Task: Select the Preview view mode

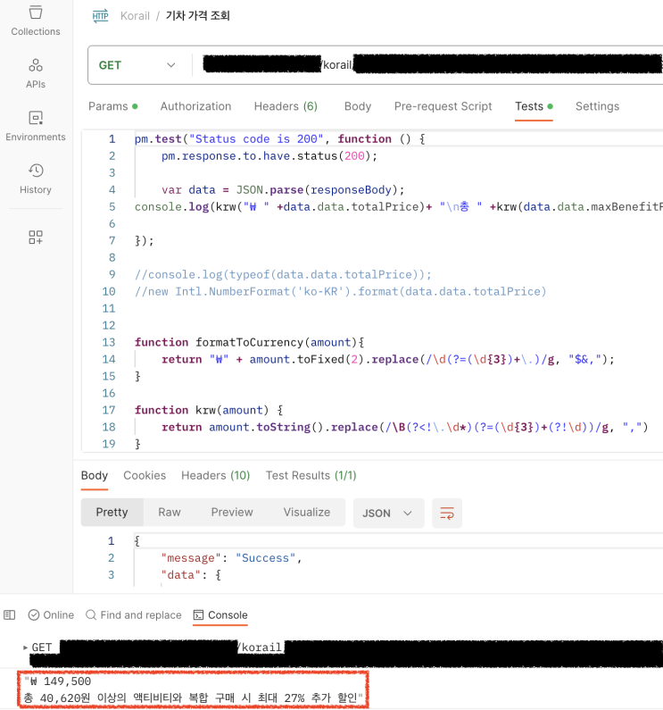Action: coord(232,512)
